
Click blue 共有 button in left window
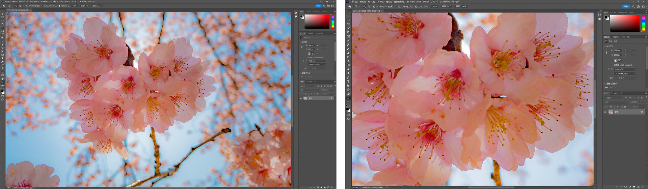tap(318, 6)
